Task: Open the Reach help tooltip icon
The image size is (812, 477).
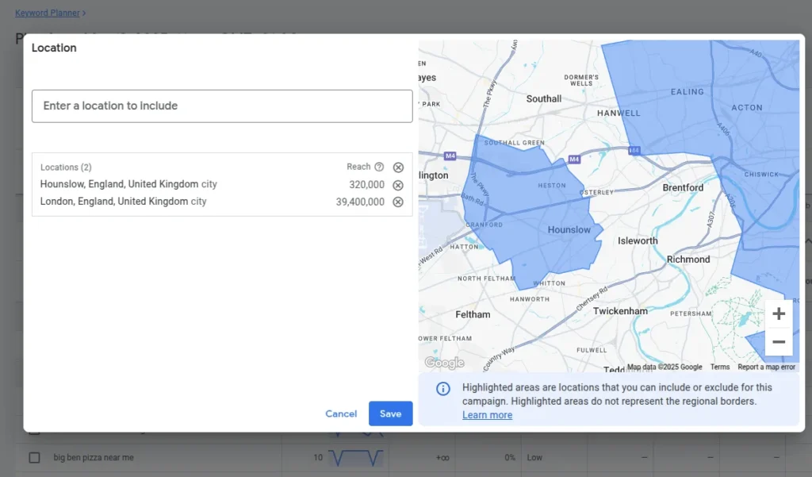Action: coord(379,167)
